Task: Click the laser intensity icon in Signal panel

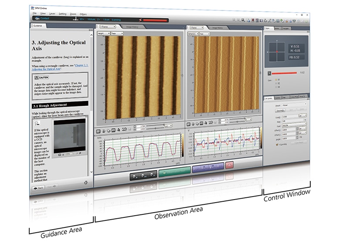Action: click(269, 72)
